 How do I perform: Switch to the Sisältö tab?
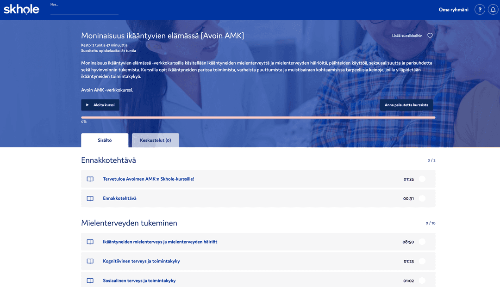coord(105,140)
